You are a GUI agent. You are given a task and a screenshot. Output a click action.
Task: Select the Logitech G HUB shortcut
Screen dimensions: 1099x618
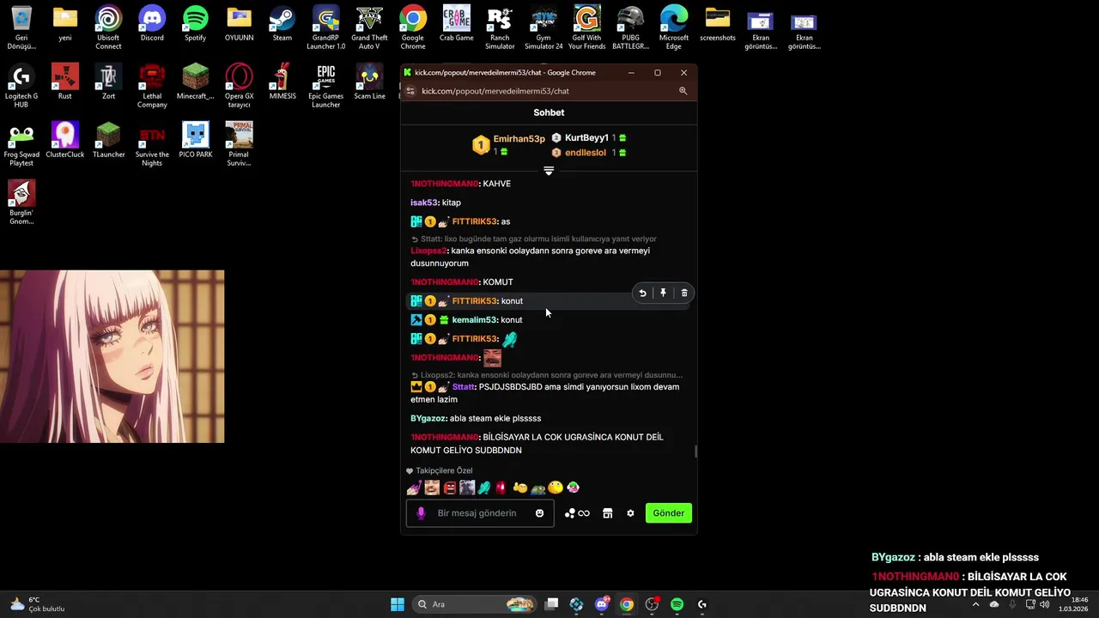pos(21,86)
